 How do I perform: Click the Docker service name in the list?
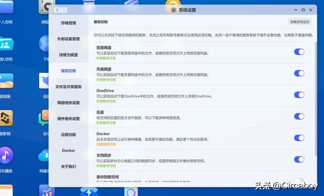[103, 134]
